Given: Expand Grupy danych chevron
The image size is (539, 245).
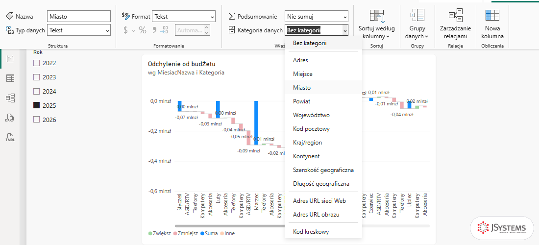Looking at the screenshot, I should (427, 36).
